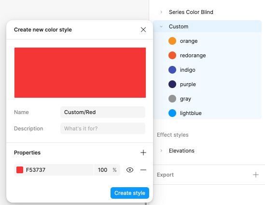Click the Create style button

pyautogui.click(x=130, y=193)
